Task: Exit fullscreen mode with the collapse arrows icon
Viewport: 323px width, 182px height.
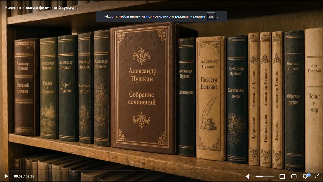Action: coord(317,176)
